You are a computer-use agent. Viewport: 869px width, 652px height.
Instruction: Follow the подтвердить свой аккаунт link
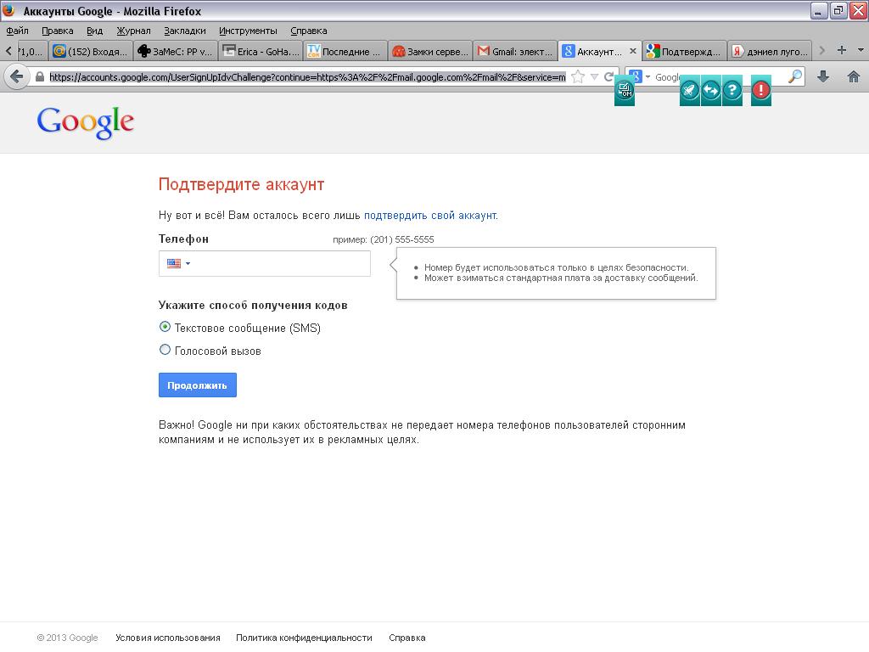[430, 215]
